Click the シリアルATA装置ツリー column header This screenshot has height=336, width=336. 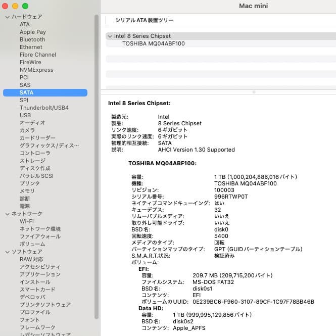pos(144,20)
